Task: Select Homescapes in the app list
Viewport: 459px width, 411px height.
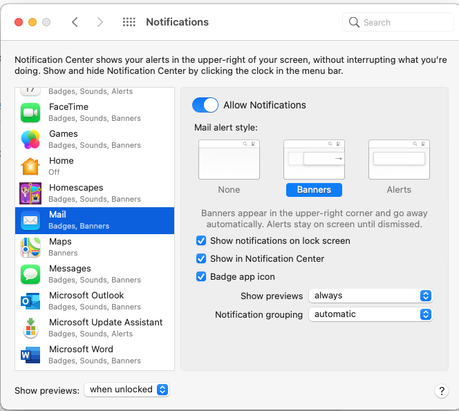Action: tap(95, 193)
